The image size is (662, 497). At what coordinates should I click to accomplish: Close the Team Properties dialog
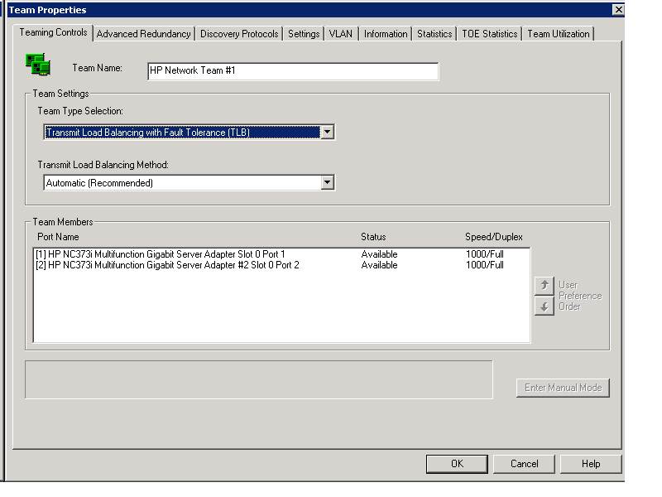point(618,10)
